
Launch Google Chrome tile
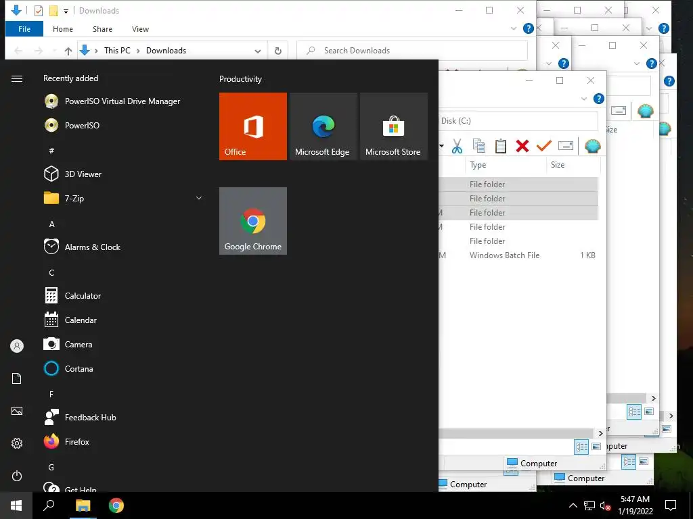(253, 221)
